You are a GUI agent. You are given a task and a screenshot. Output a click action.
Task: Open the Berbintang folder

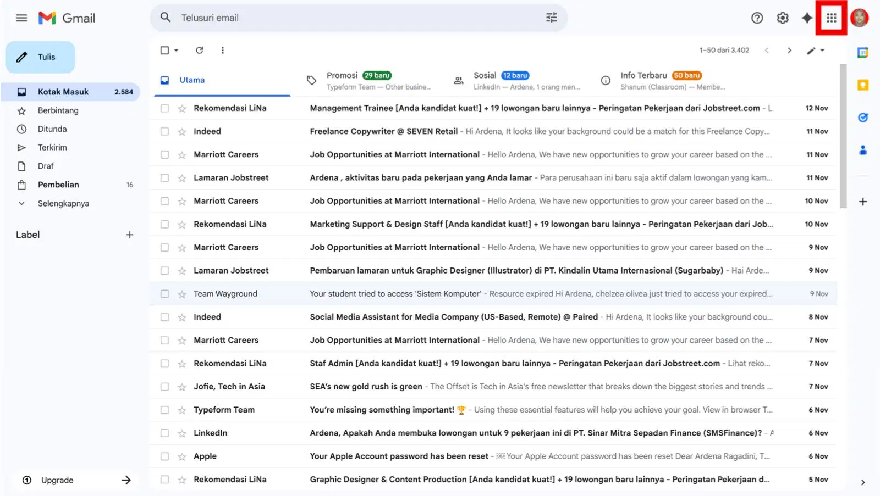pos(70,110)
